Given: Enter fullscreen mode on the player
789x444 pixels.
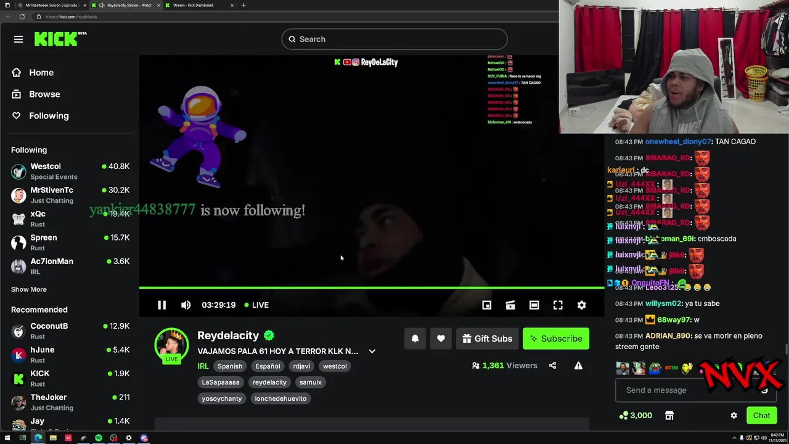Looking at the screenshot, I should [x=558, y=305].
